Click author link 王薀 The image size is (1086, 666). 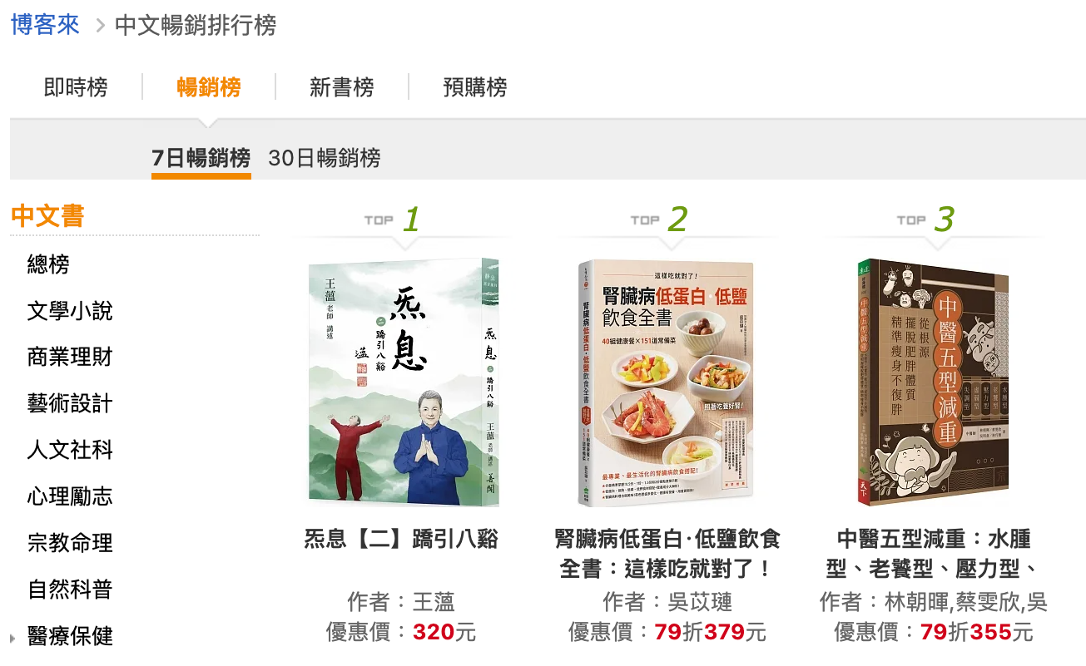tap(434, 602)
